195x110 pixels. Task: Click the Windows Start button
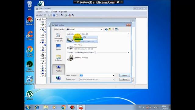click(x=28, y=107)
